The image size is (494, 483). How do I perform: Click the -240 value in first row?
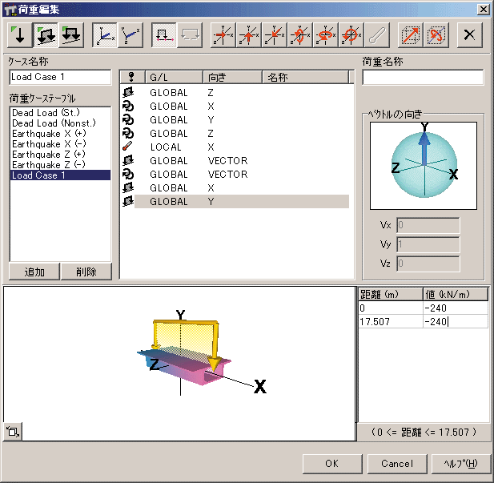tap(456, 308)
